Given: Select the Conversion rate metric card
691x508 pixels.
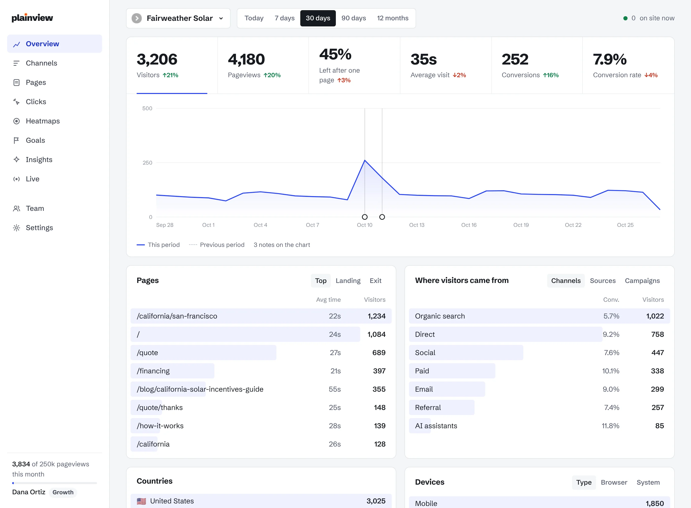Looking at the screenshot, I should (628, 66).
